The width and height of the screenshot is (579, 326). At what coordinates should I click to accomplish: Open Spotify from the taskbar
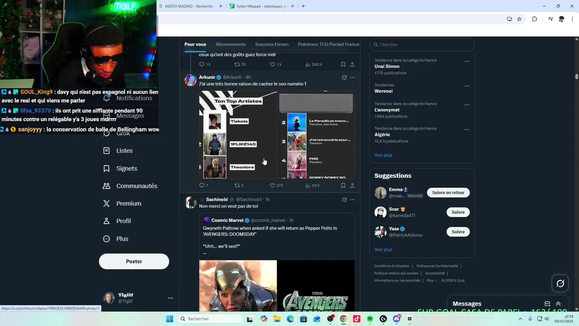[370, 319]
